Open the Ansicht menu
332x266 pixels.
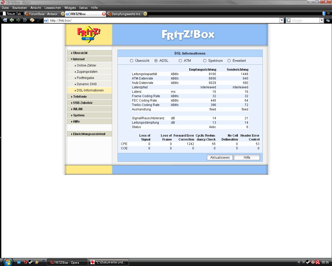[x=36, y=8]
